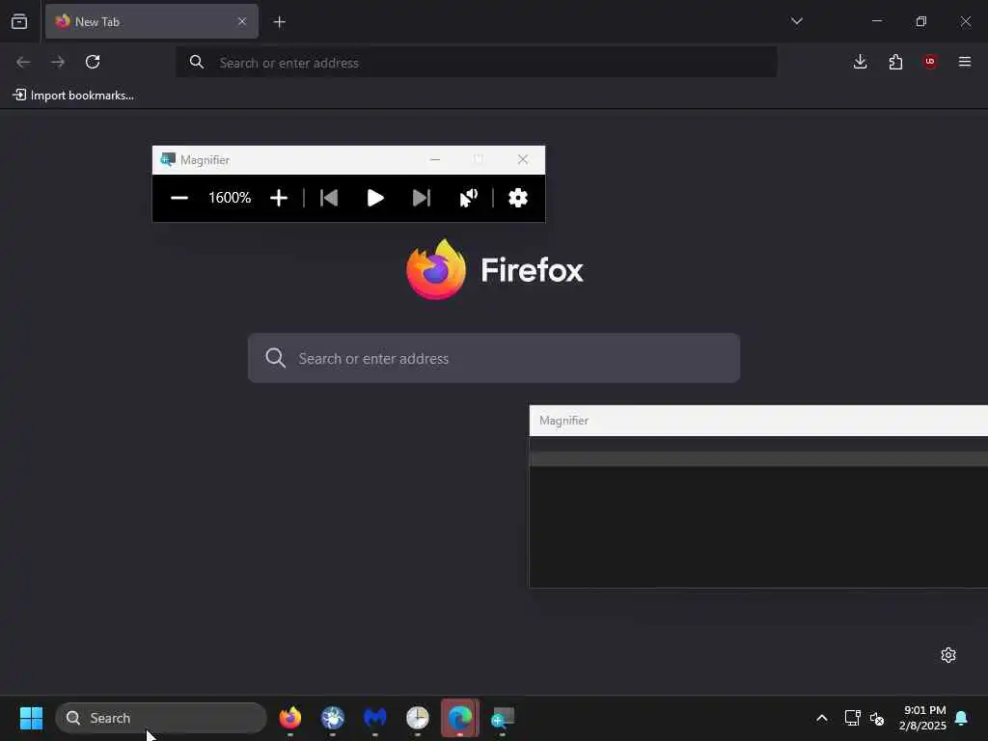Open Firefox View from tab strip
Screen dimensions: 988x741
tap(19, 21)
